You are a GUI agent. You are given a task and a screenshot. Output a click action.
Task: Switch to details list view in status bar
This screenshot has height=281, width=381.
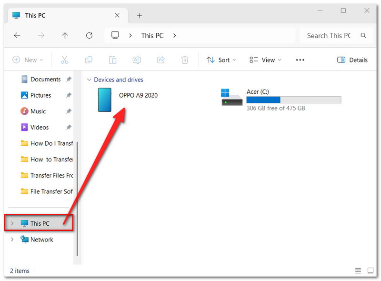coord(358,271)
